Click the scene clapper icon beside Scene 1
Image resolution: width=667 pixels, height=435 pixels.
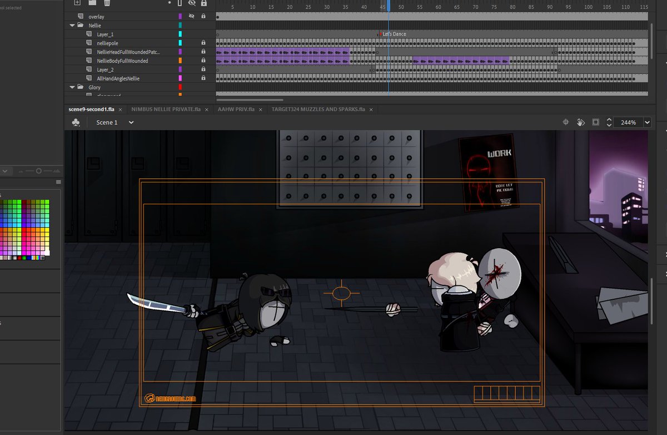pyautogui.click(x=76, y=122)
